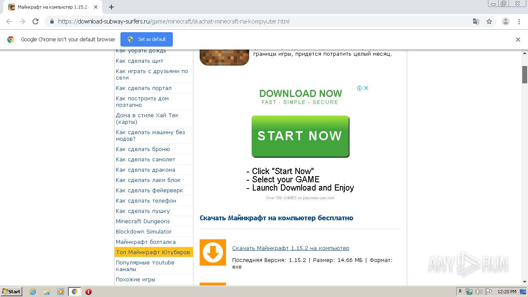This screenshot has width=528, height=297.
Task: Click scrollbar down arrow
Action: [525, 282]
